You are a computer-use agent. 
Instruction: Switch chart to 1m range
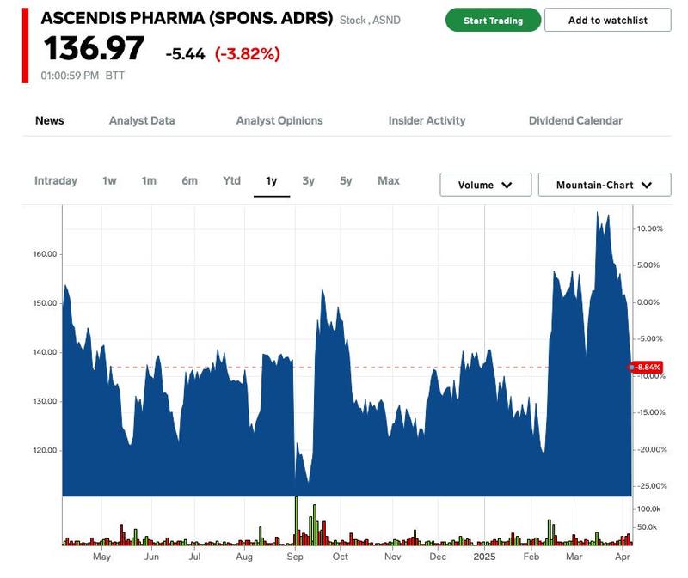(149, 180)
